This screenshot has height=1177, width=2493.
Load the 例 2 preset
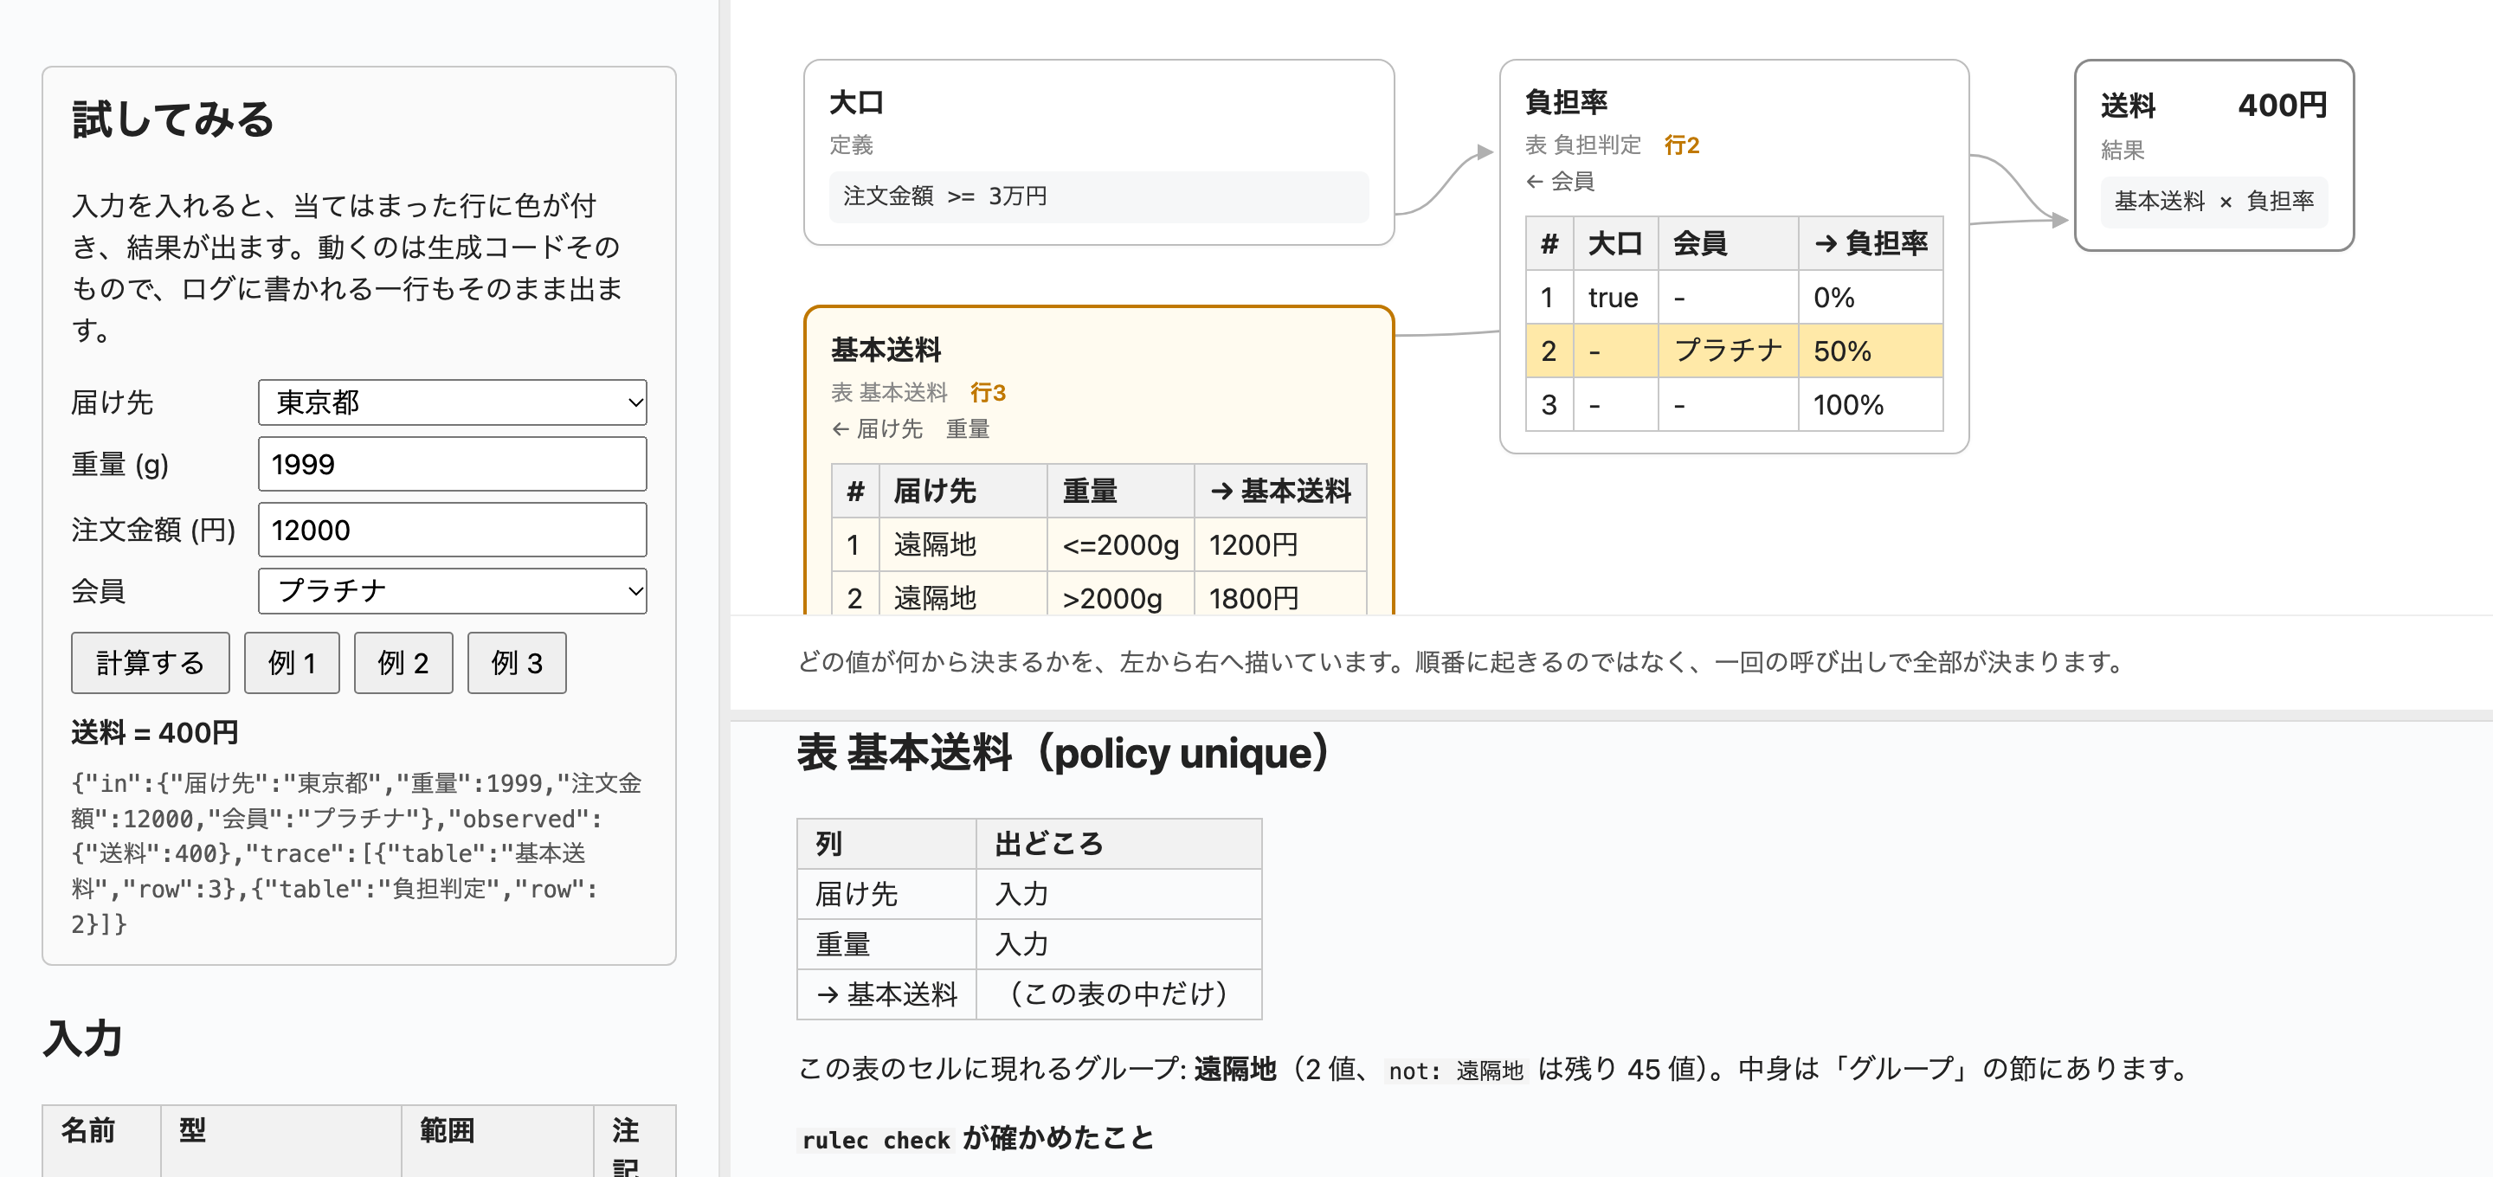click(403, 663)
